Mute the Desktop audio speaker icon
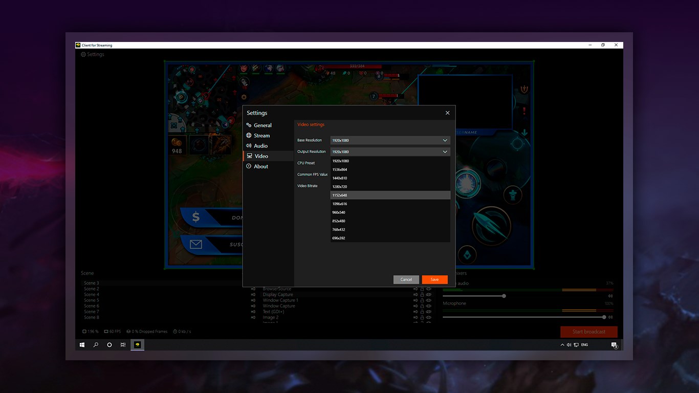Screen dimensions: 699x393 [610, 296]
